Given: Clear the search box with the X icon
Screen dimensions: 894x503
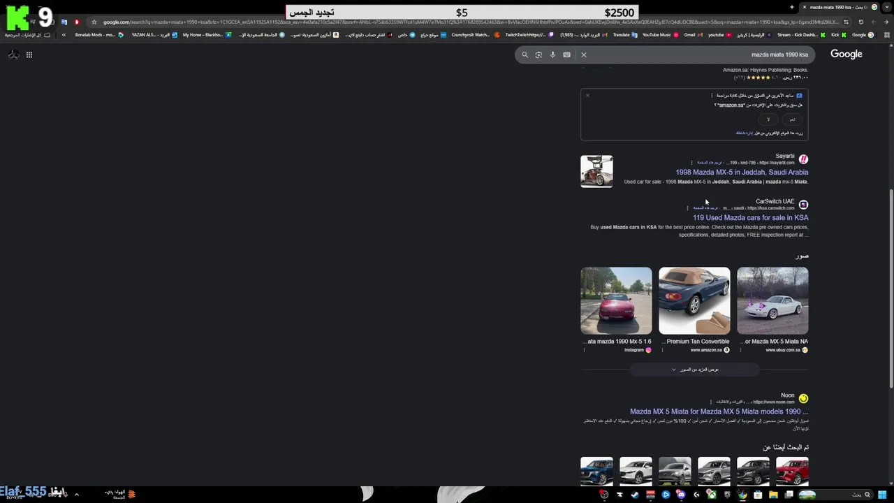Looking at the screenshot, I should (x=584, y=54).
